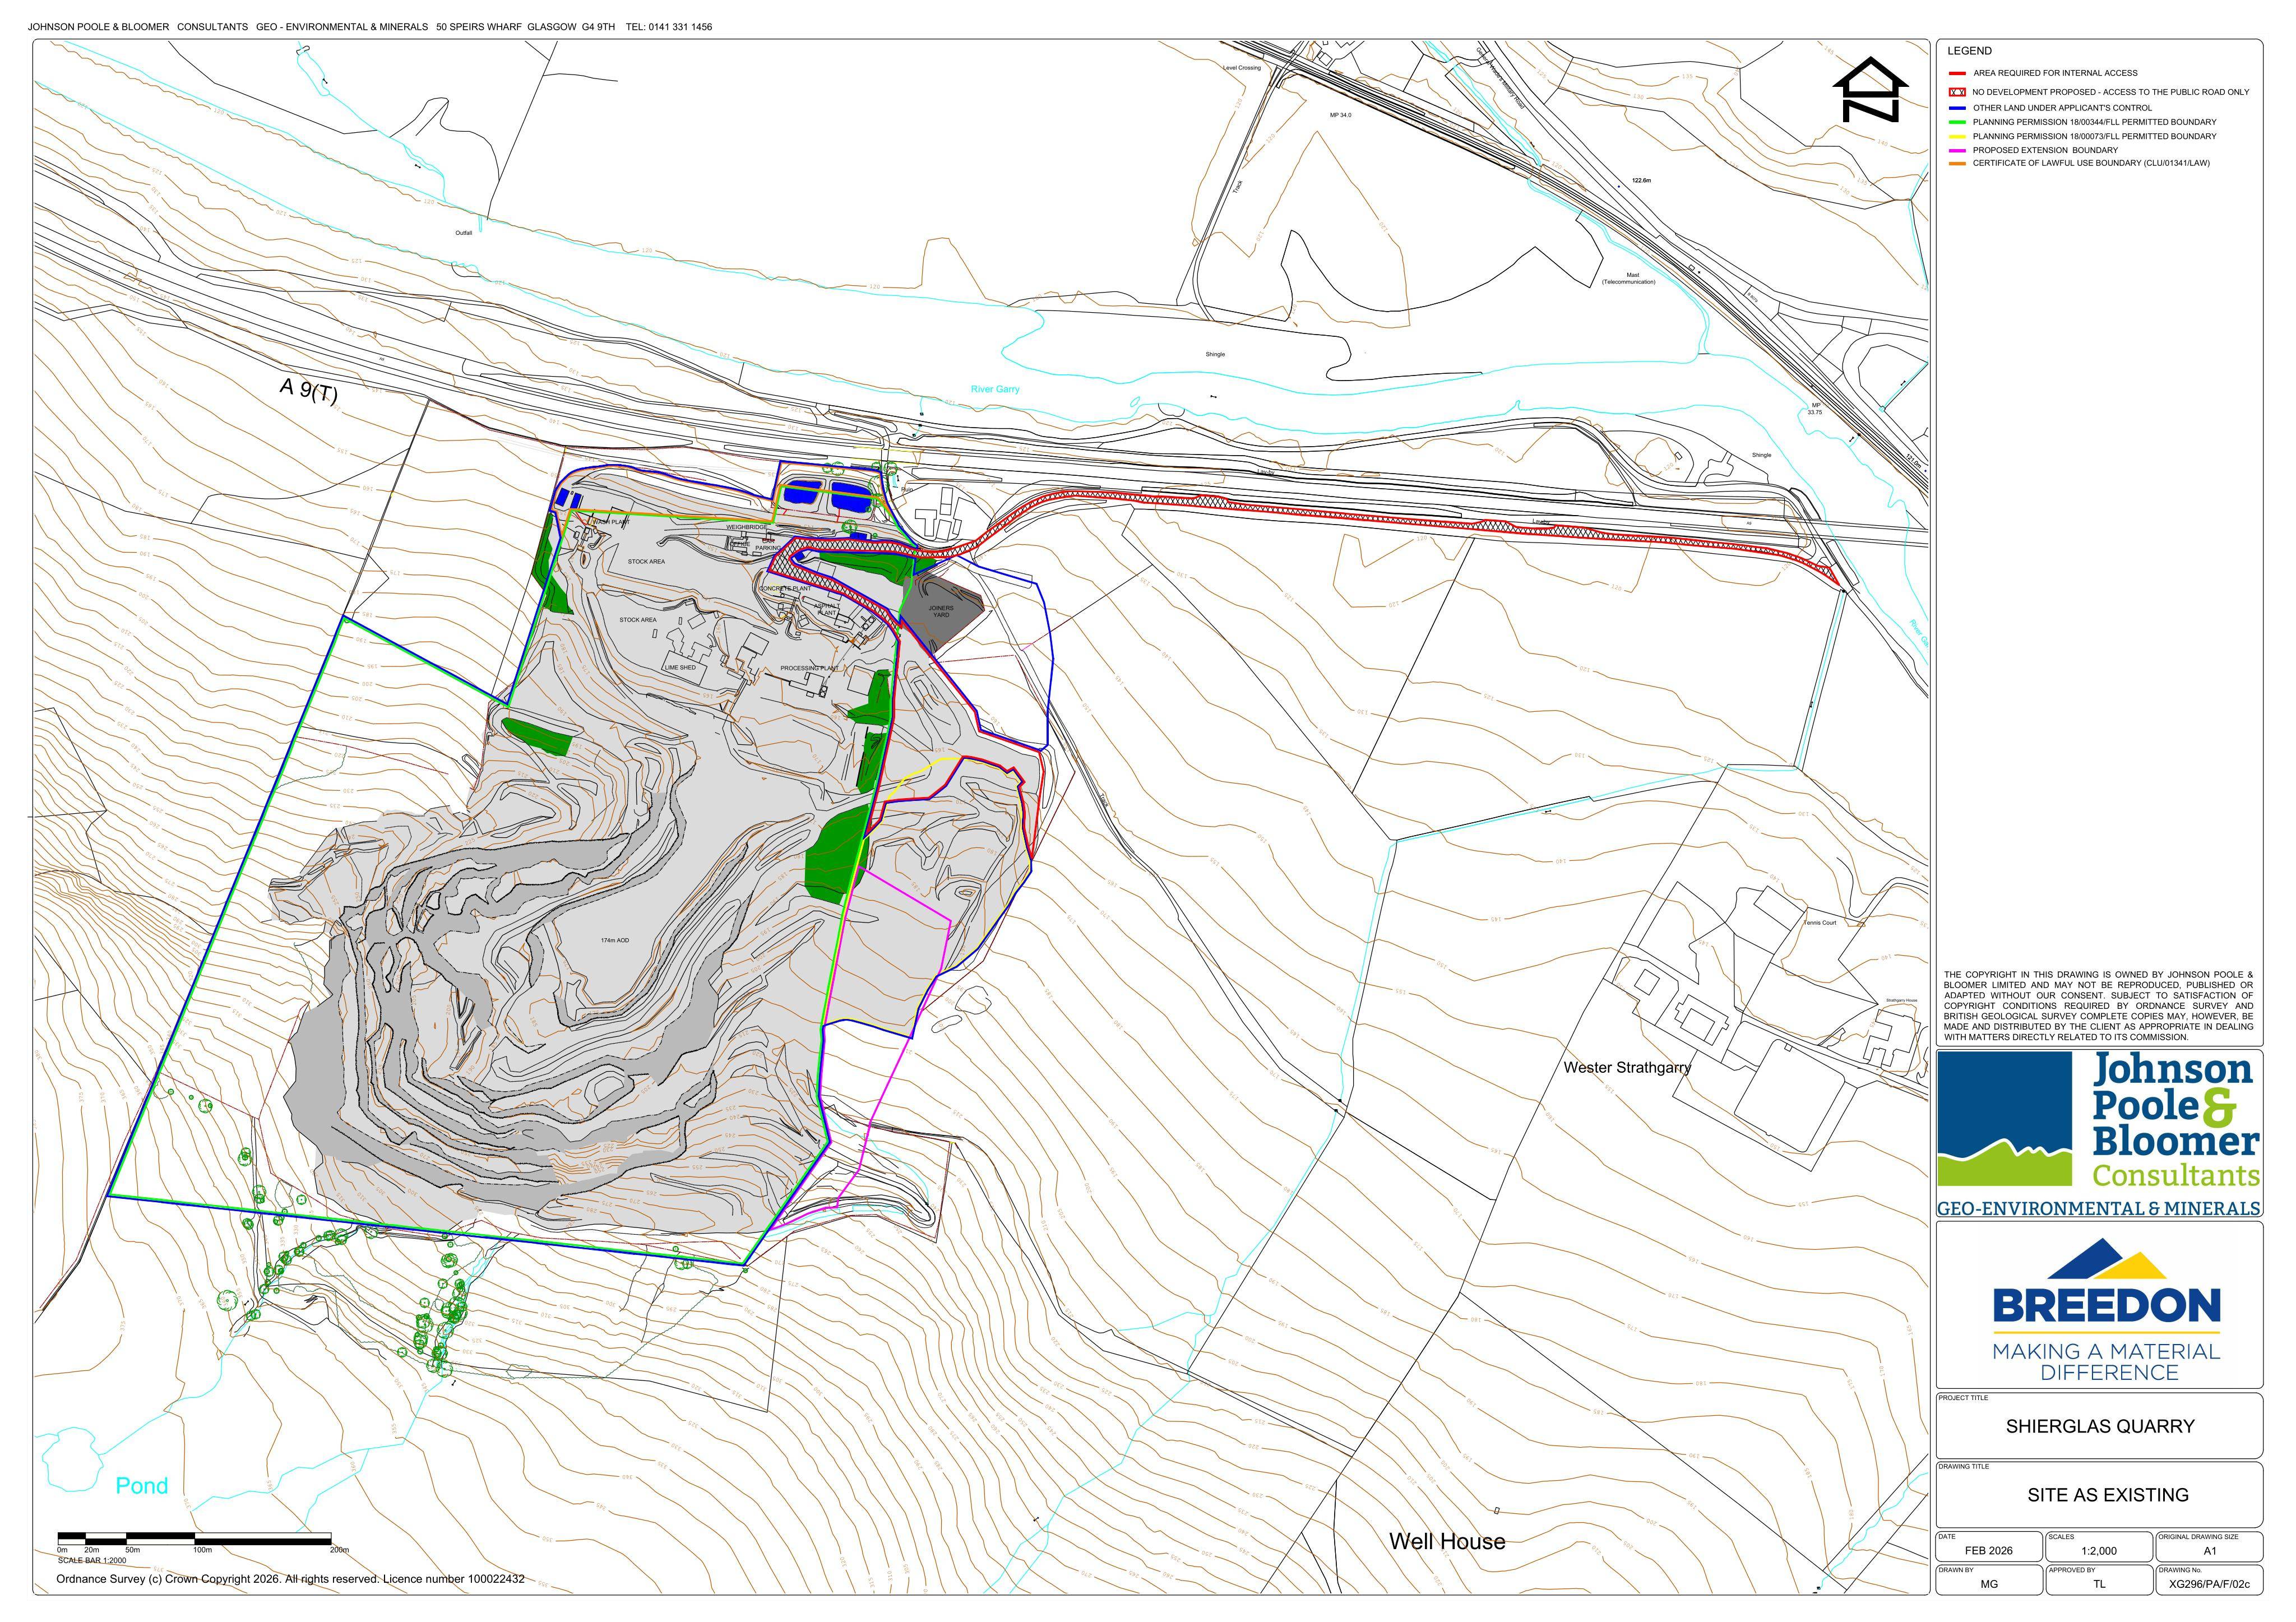This screenshot has width=2296, height=1622.
Task: Click the 'MG' drawn by initials
Action: pyautogui.click(x=1988, y=1584)
